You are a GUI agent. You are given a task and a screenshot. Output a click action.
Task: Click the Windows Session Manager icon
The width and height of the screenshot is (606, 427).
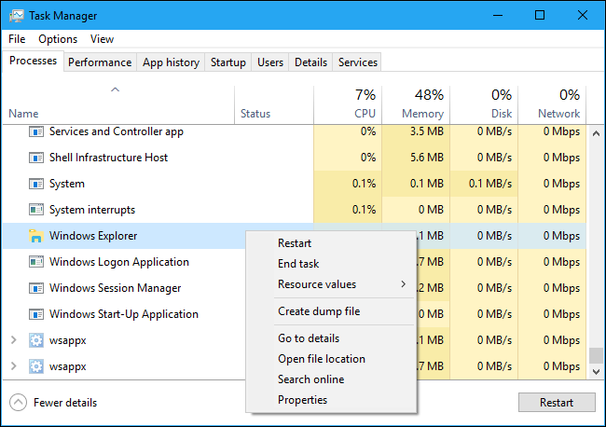pos(36,288)
